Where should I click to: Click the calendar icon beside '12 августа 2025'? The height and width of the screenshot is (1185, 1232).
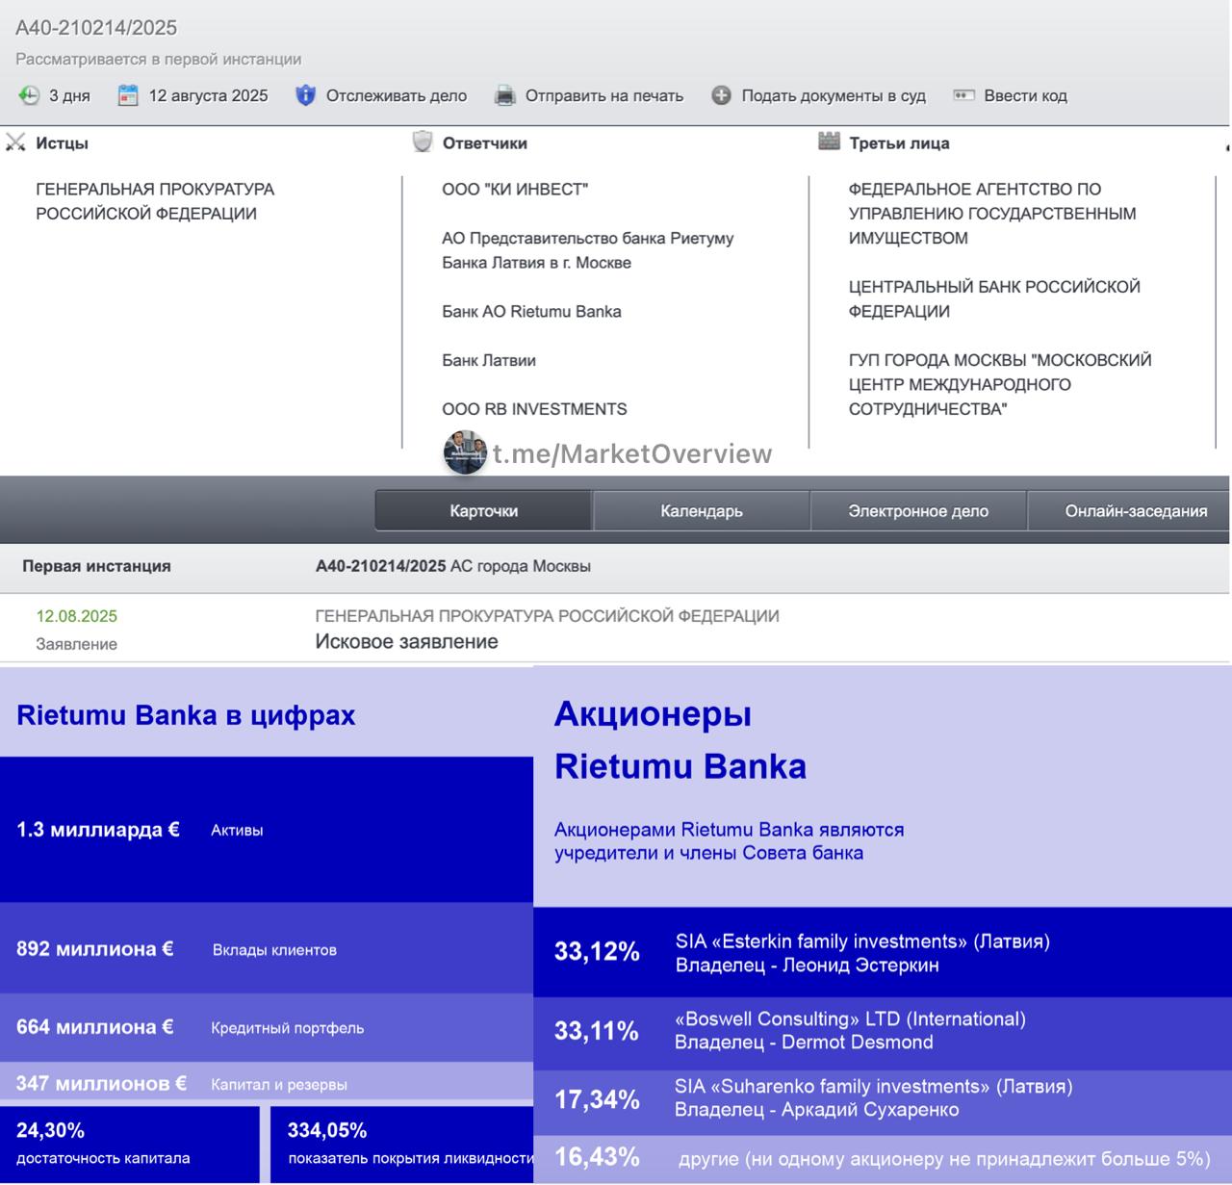click(x=128, y=95)
